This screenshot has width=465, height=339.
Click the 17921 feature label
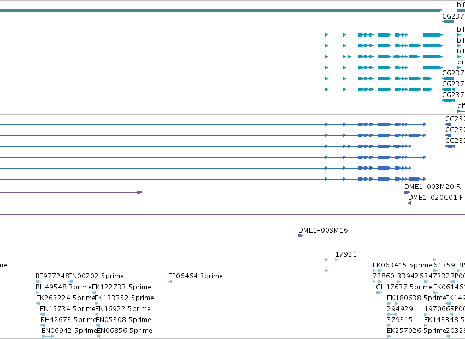point(346,254)
